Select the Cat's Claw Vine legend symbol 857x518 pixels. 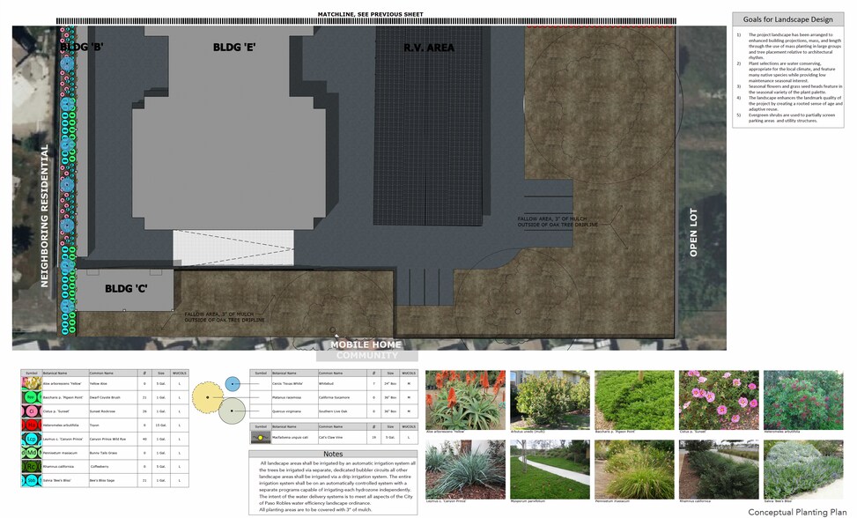click(x=261, y=436)
